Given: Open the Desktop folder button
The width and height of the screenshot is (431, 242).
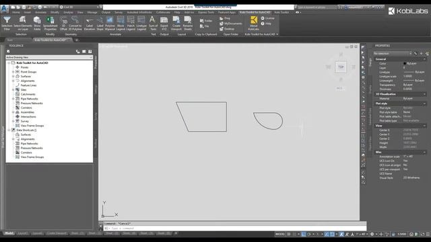Looking at the screenshot, I should tap(227, 29).
